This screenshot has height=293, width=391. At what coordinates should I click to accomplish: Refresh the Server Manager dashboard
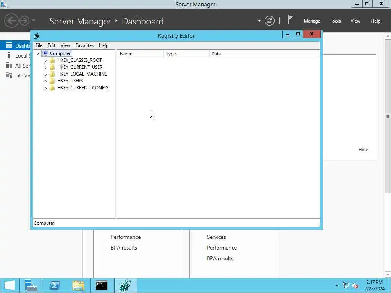point(270,21)
